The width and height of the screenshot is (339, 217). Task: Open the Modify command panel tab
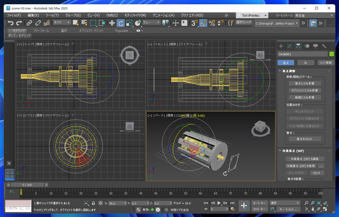coord(289,46)
